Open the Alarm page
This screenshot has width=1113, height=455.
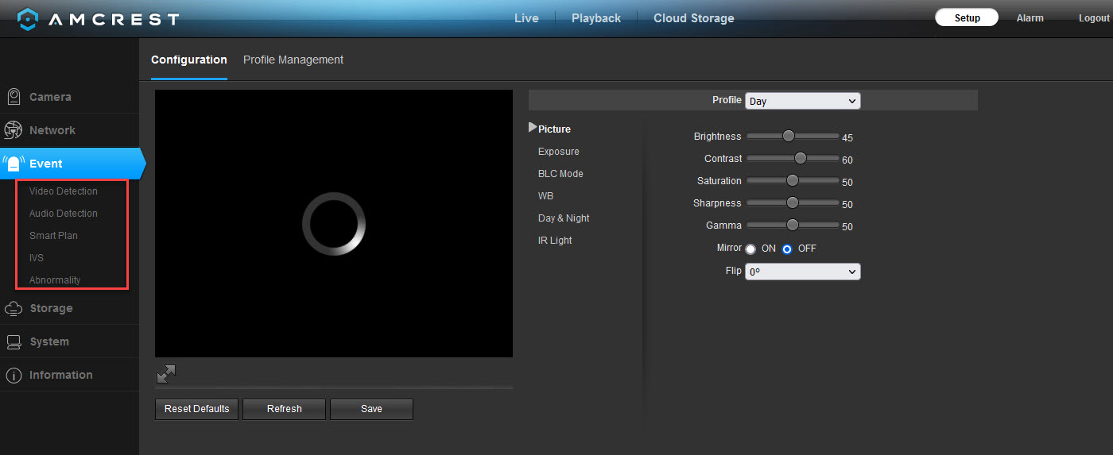[1030, 18]
